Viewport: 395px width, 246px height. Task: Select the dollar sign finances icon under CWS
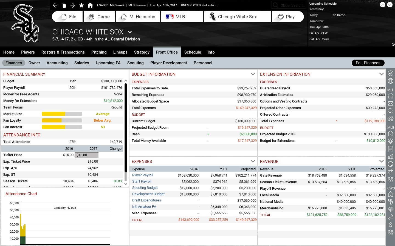[391, 225]
